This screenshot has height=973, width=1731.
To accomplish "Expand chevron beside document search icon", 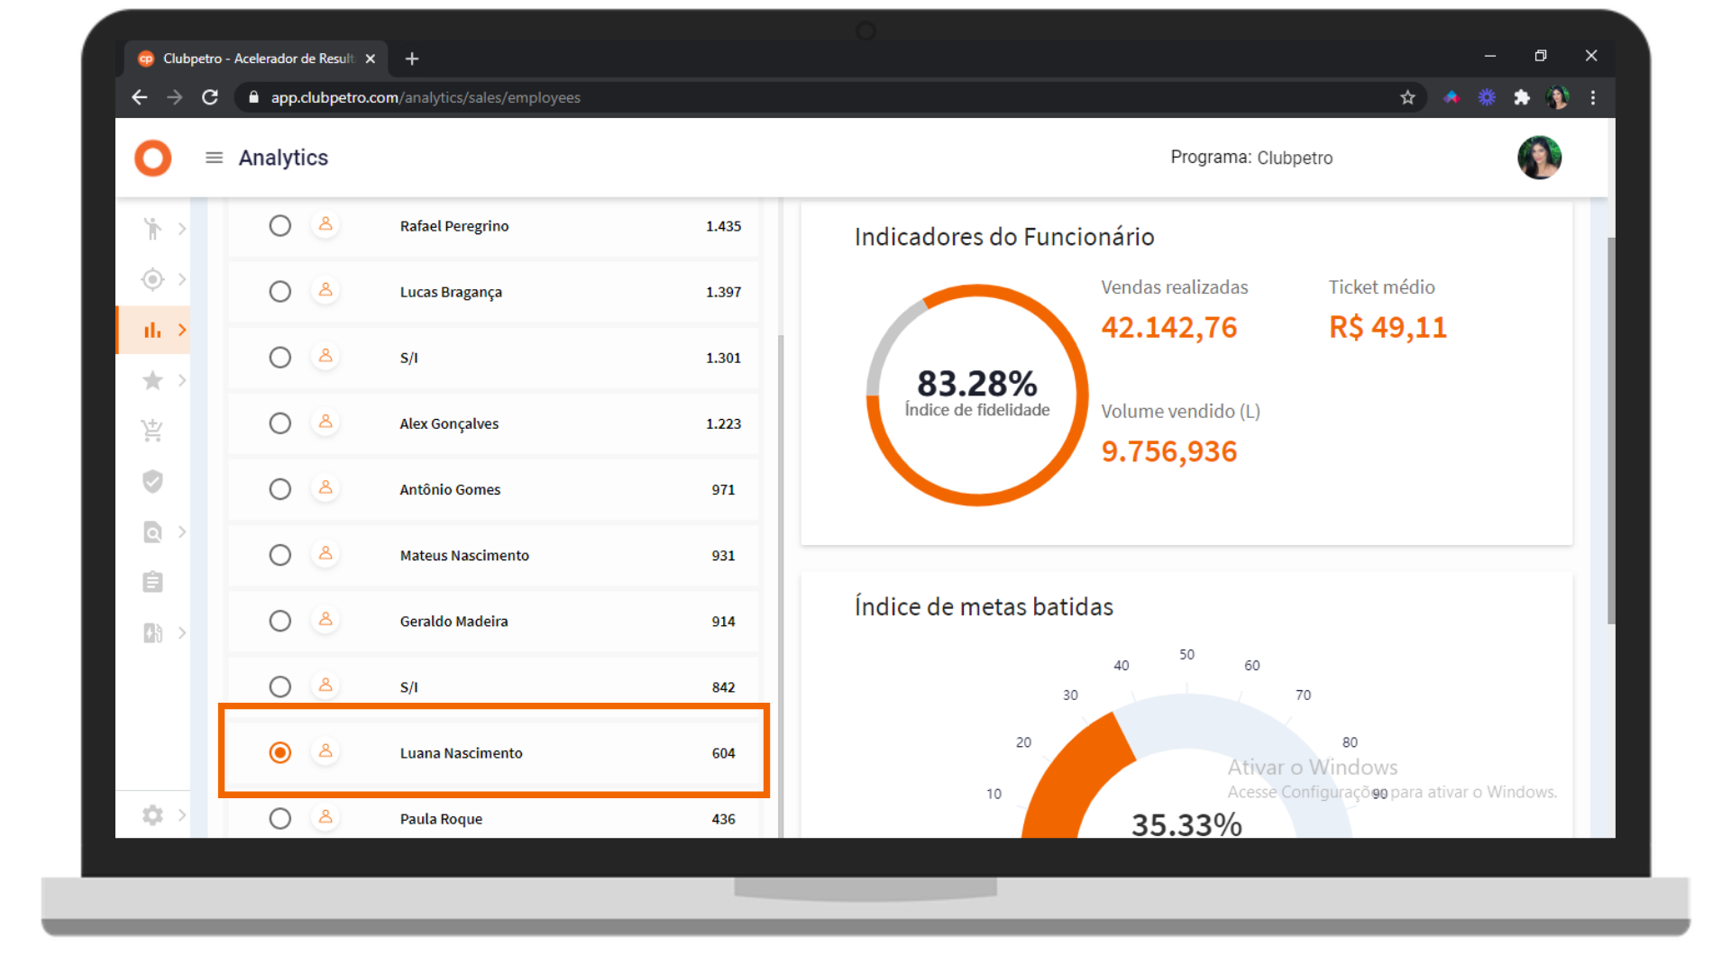I will point(182,532).
